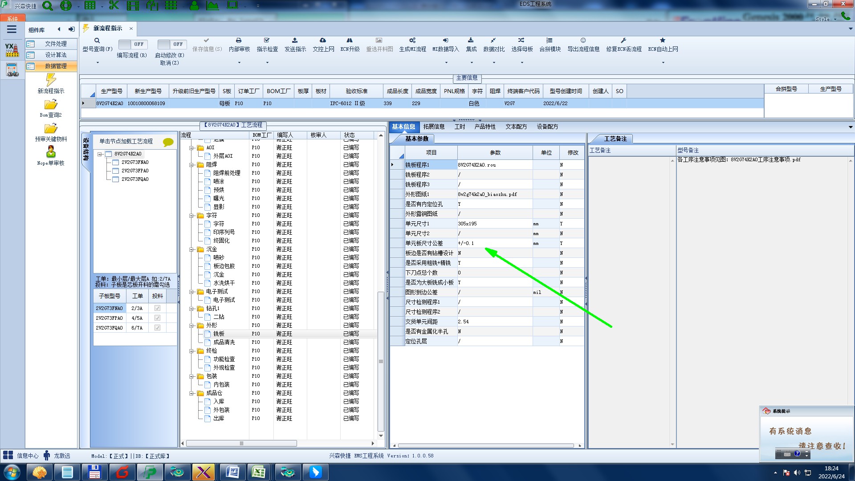
Task: Click the hamburger menu icon
Action: [x=12, y=29]
